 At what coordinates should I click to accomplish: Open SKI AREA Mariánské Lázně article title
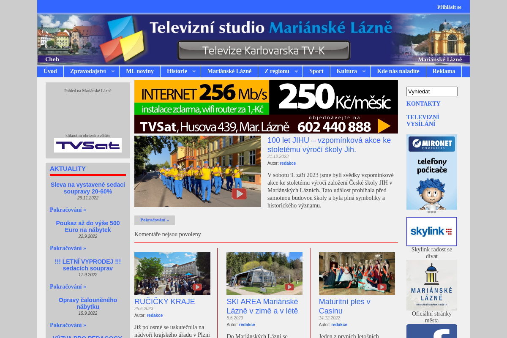[x=262, y=306]
